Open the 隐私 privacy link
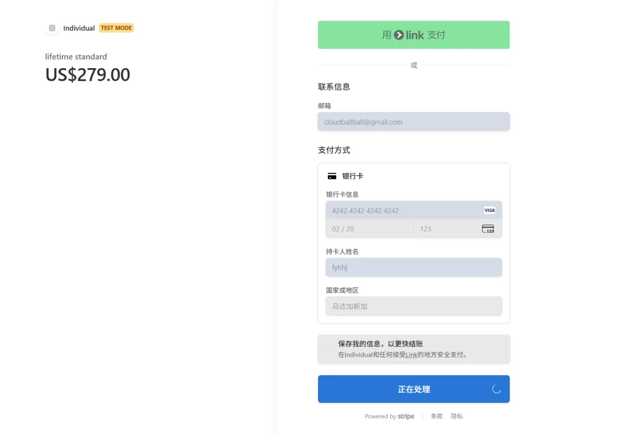Screen dimensions: 636x435 pyautogui.click(x=457, y=416)
